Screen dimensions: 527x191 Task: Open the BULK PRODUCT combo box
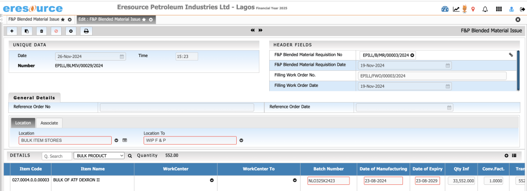pos(99,156)
